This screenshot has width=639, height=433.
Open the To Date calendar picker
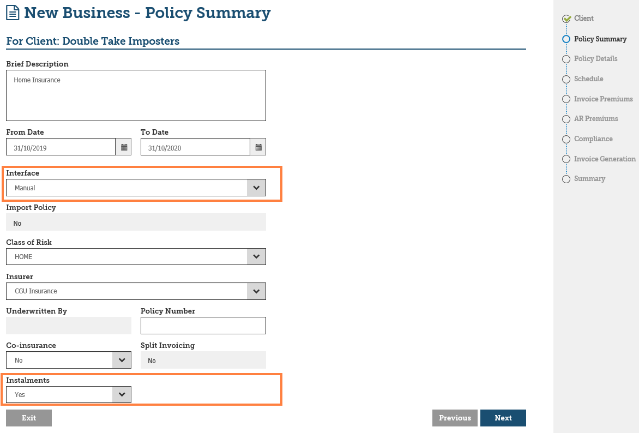(x=258, y=147)
